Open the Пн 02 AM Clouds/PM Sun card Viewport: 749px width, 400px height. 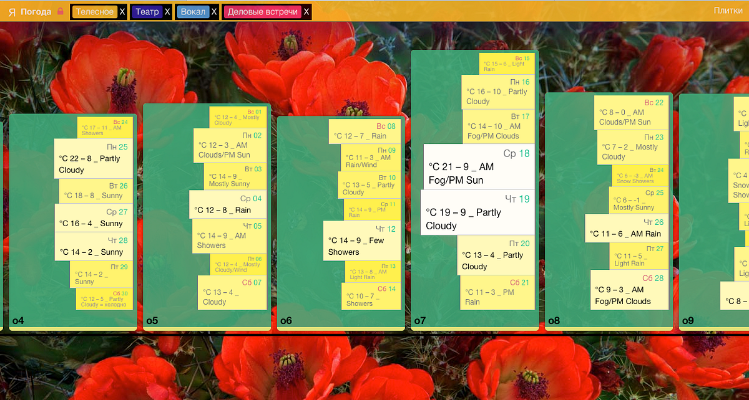(x=230, y=146)
